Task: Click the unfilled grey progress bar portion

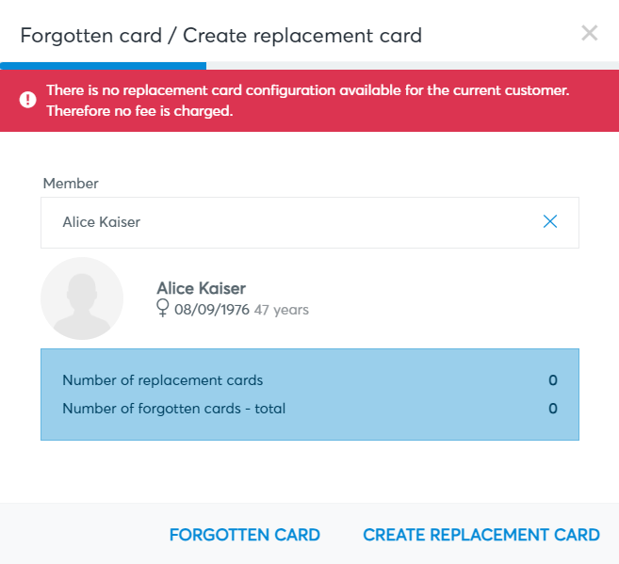Action: point(413,66)
